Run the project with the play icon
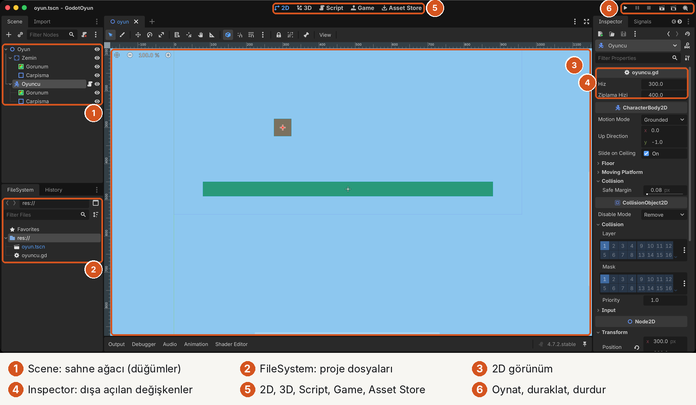 point(626,8)
